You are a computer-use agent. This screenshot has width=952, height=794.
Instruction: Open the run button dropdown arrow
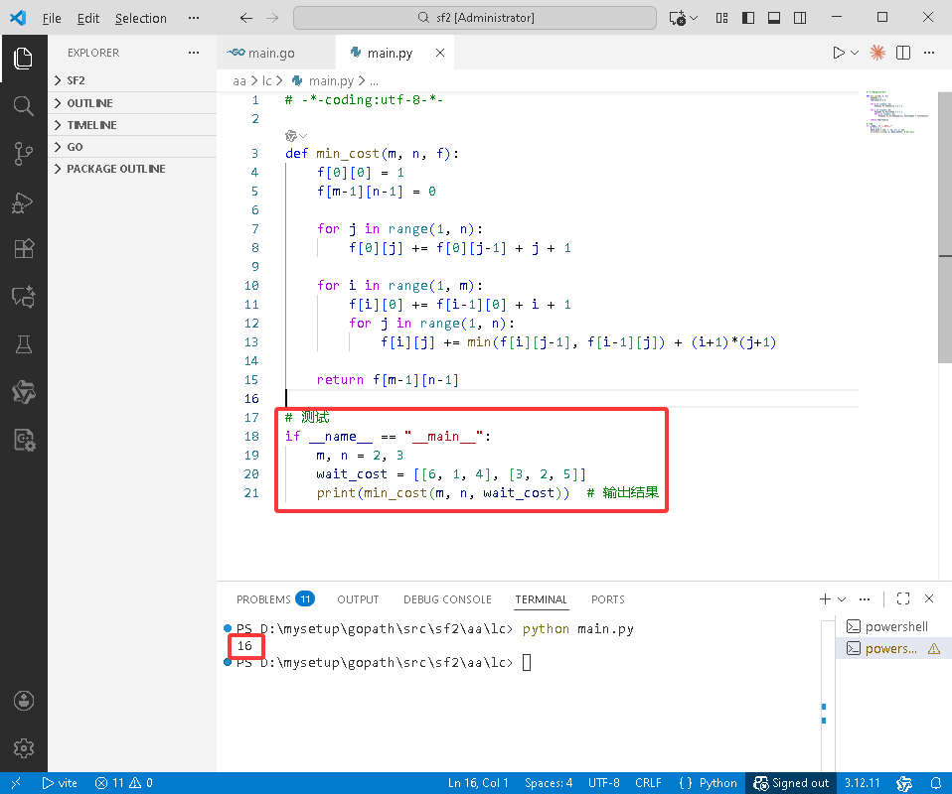(x=855, y=53)
